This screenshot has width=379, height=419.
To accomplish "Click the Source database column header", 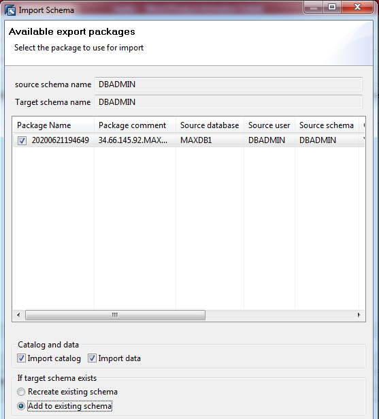I will 210,125.
